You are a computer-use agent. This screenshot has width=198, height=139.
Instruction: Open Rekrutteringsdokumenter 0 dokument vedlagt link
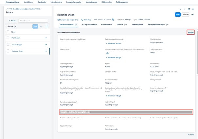(x=114, y=43)
